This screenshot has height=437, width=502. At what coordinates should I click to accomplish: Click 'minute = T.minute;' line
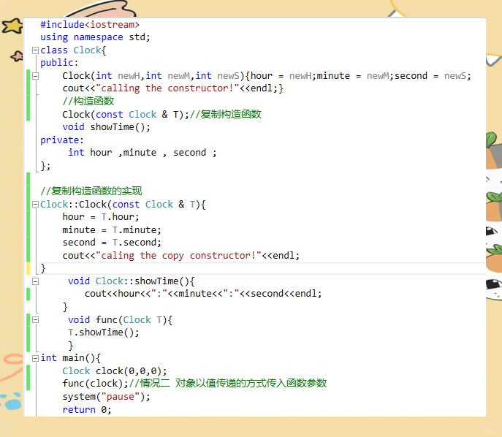point(112,230)
